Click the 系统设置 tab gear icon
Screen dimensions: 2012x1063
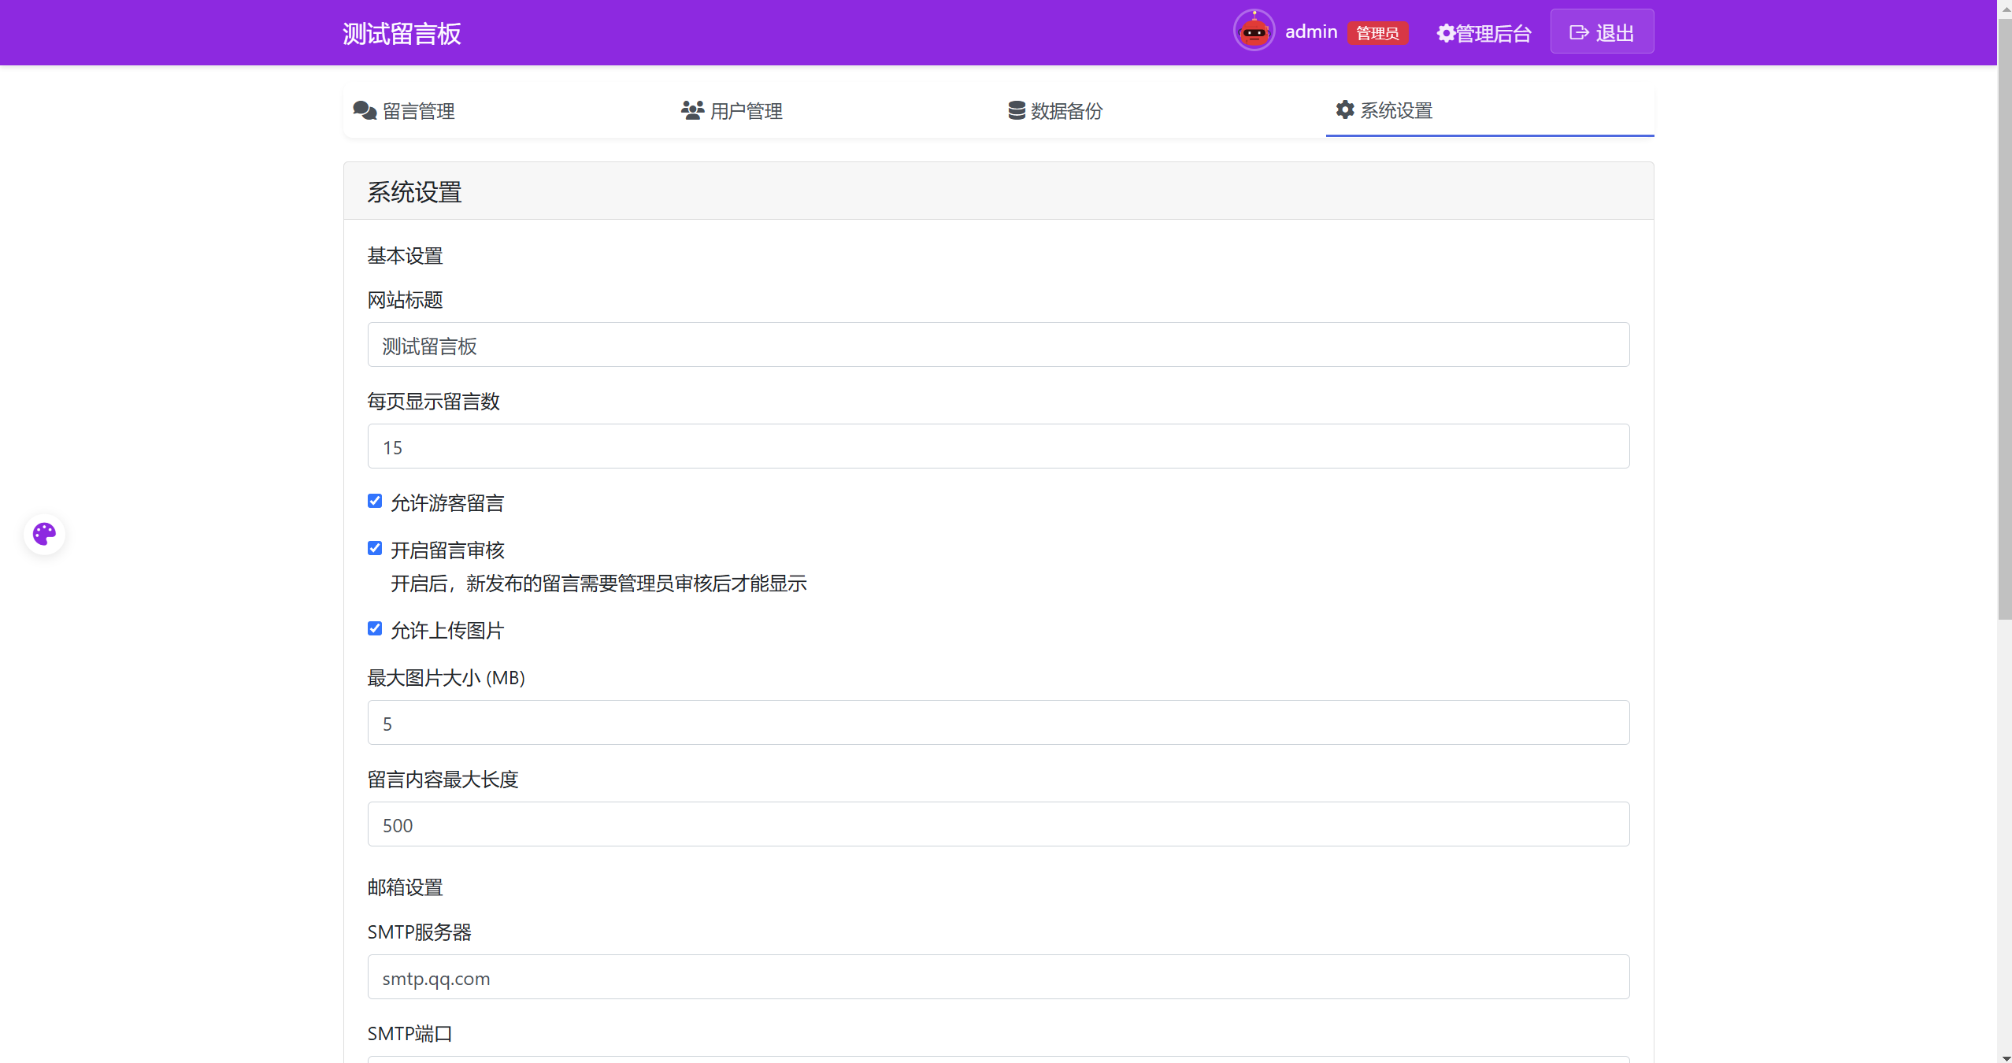1345,109
